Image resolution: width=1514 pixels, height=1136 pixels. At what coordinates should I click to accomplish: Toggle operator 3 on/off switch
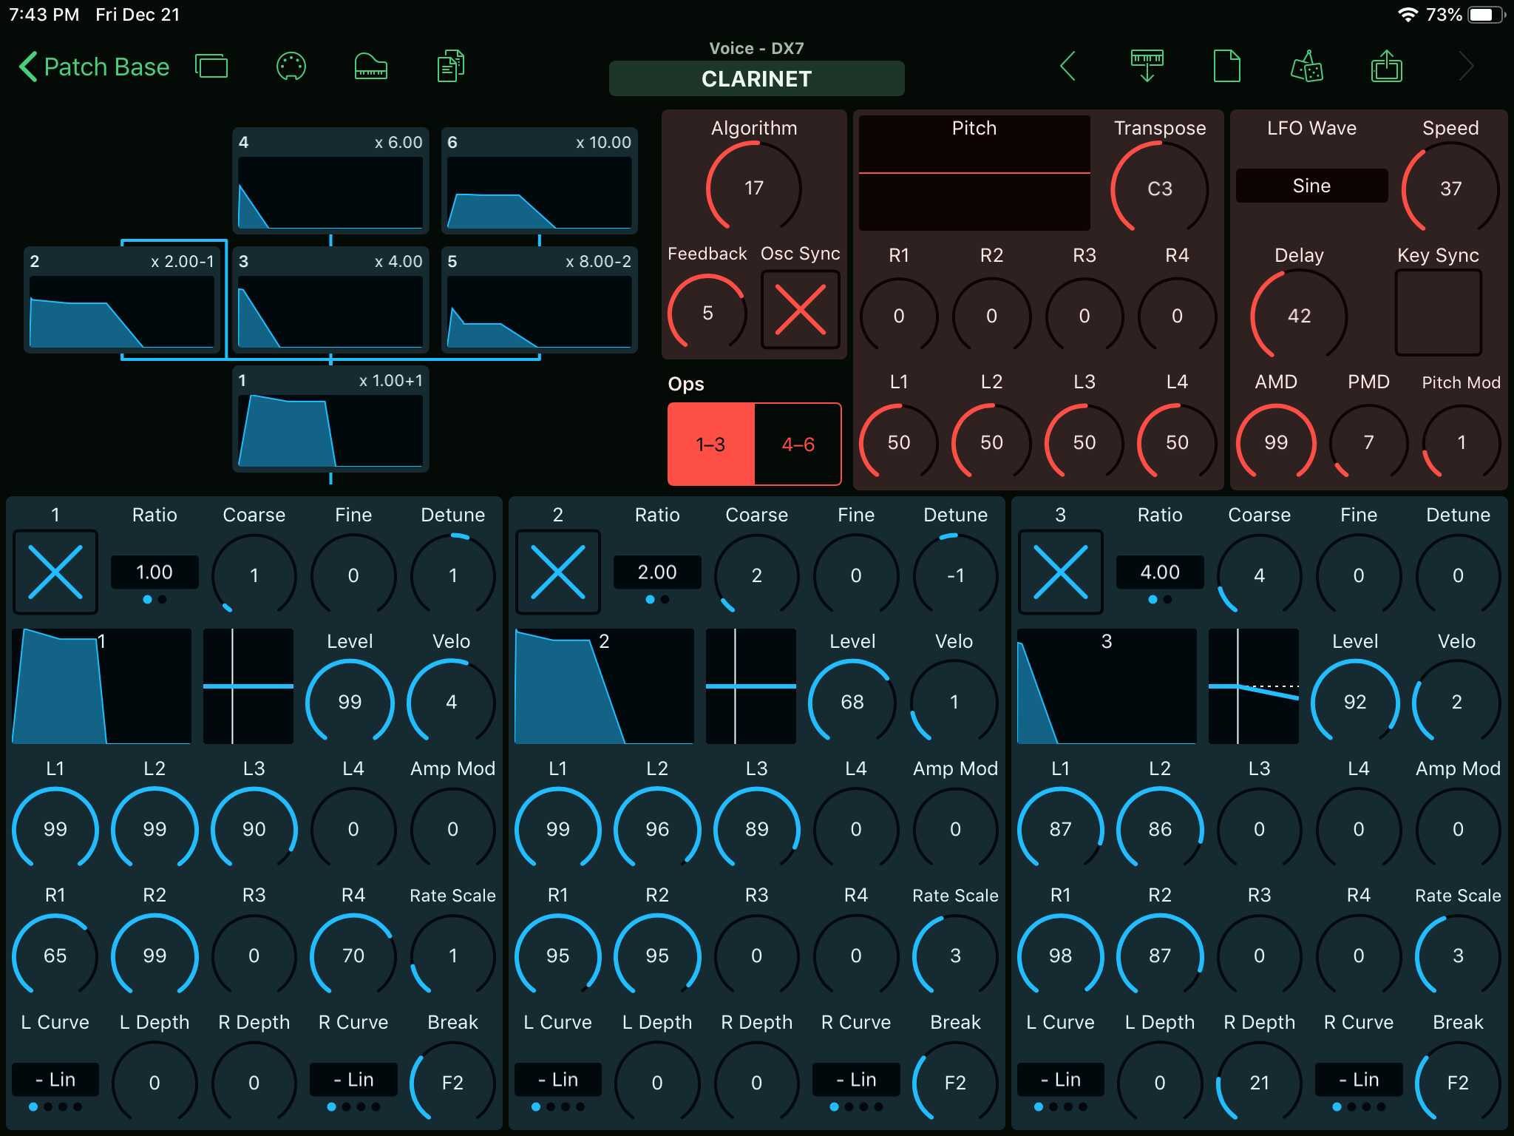1061,572
